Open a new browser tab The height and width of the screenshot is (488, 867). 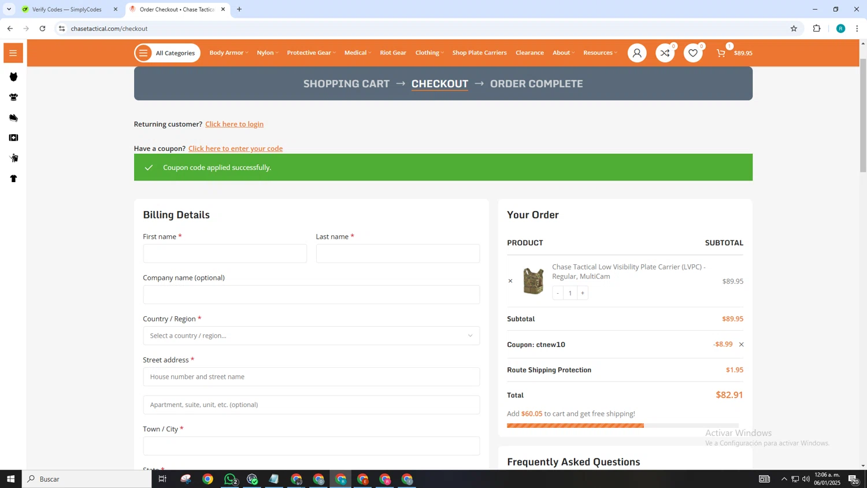[x=239, y=9]
